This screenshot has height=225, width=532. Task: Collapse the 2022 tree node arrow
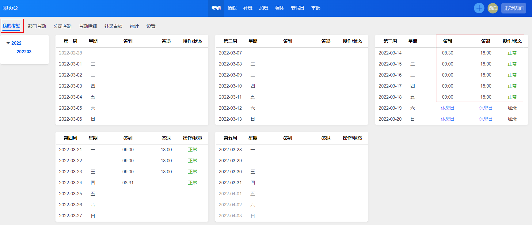point(8,43)
